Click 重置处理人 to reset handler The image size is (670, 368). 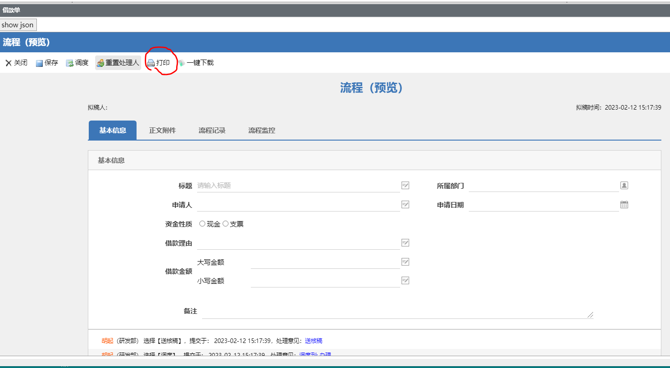(118, 63)
